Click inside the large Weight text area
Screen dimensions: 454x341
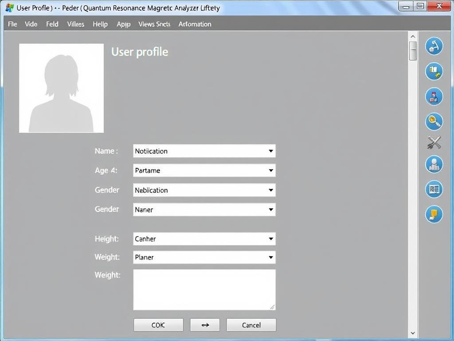[204, 289]
